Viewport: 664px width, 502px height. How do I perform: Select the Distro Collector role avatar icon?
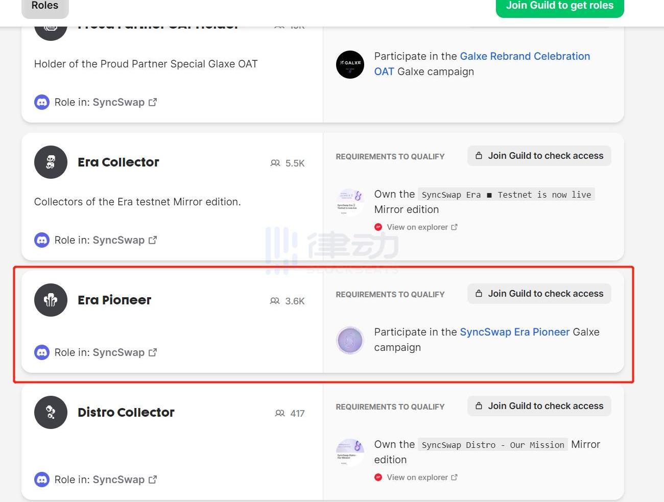(x=51, y=412)
